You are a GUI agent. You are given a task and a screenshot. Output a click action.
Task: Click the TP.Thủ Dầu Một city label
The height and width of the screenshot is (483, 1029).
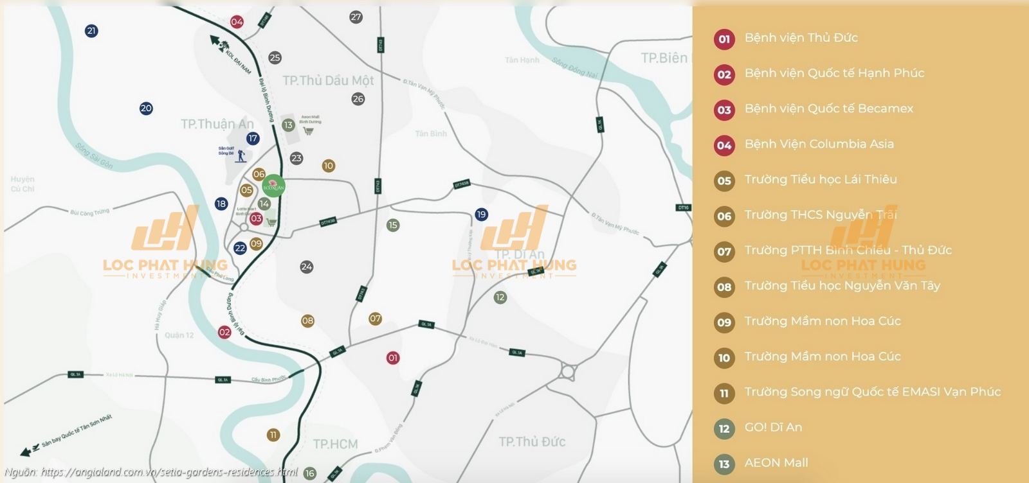[328, 81]
